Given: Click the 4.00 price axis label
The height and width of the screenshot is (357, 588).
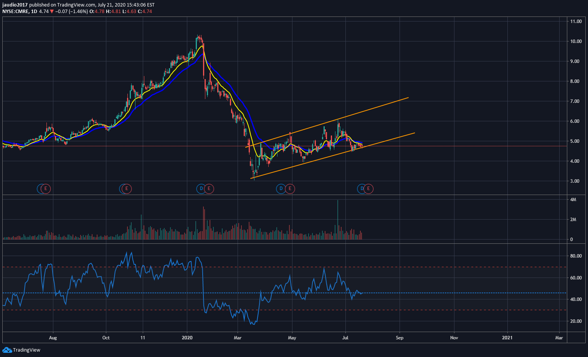Looking at the screenshot, I should tap(575, 161).
